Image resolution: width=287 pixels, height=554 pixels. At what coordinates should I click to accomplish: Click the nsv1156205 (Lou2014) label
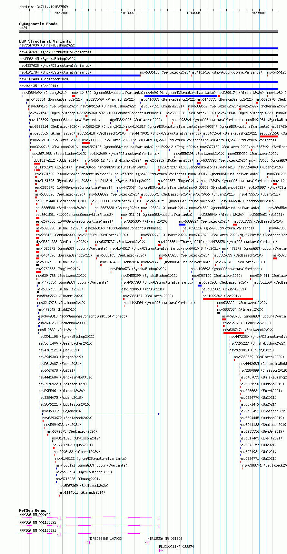click(x=53, y=167)
